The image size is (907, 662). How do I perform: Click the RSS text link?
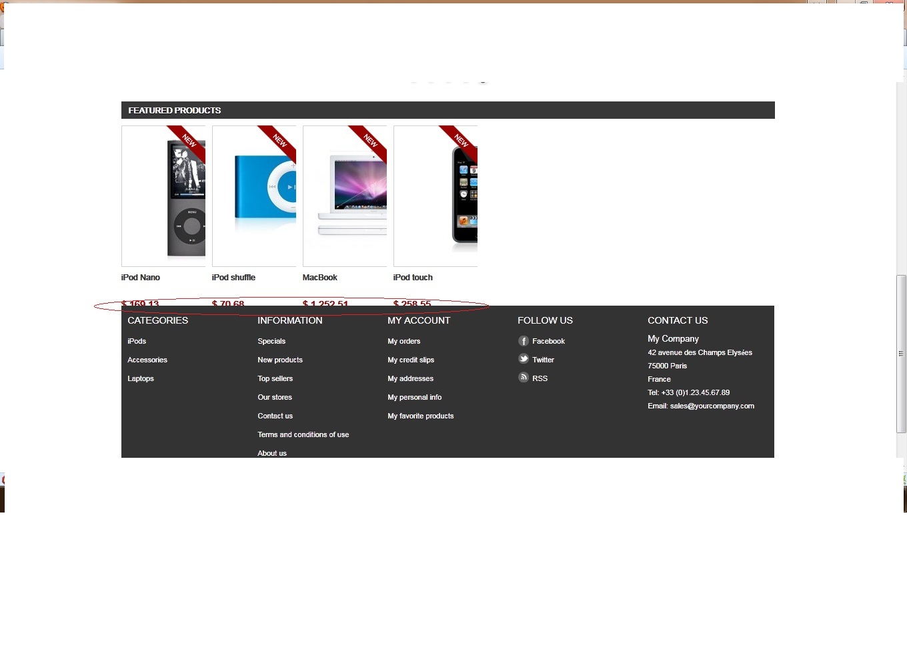click(x=540, y=378)
